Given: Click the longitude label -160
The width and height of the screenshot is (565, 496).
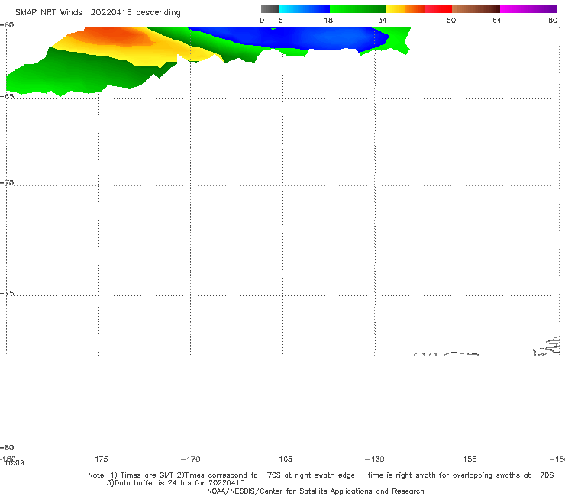Looking at the screenshot, I should 375,459.
